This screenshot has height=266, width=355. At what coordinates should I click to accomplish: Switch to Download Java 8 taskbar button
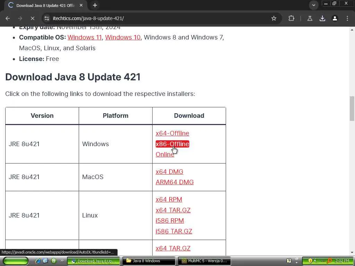[x=94, y=261]
